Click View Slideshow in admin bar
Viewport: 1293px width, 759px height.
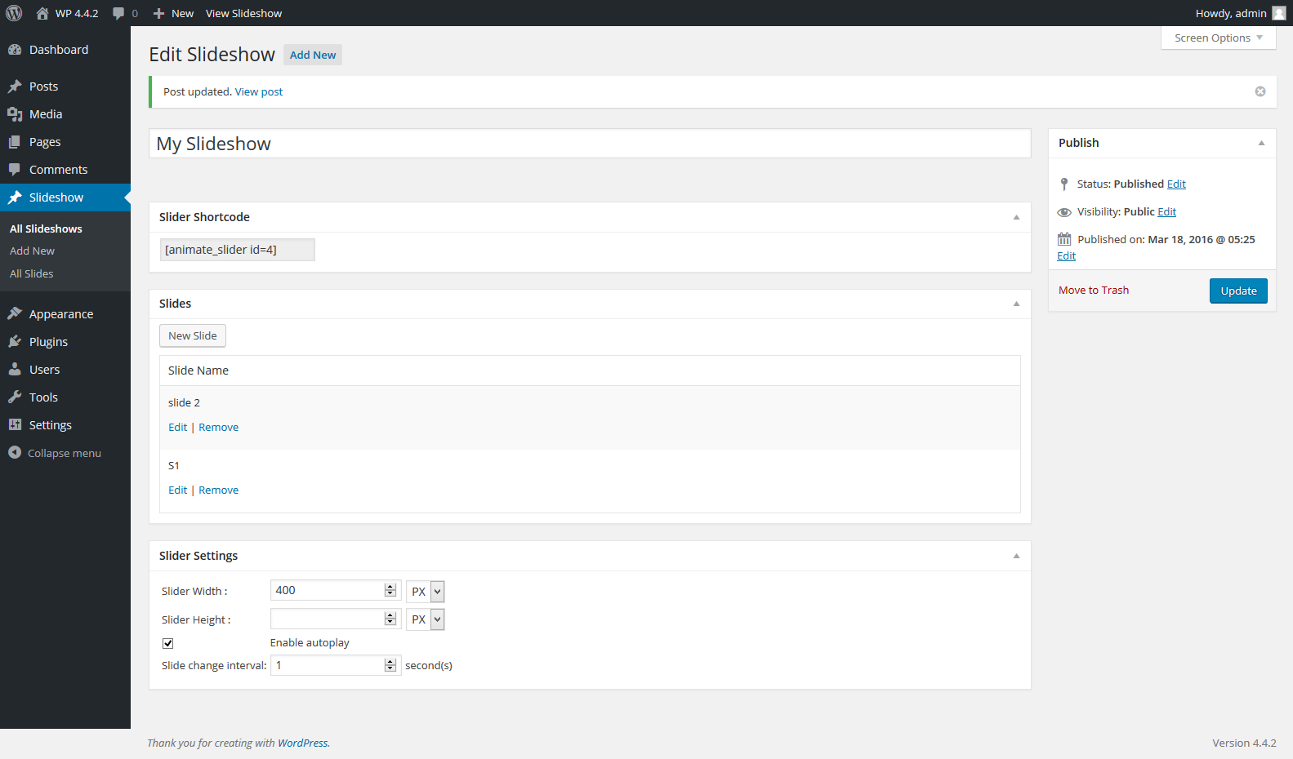pyautogui.click(x=243, y=13)
